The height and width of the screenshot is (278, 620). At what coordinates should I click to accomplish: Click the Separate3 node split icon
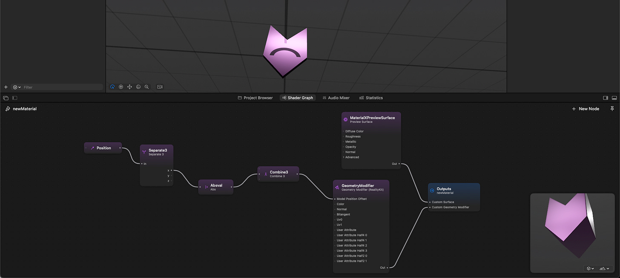(x=144, y=152)
